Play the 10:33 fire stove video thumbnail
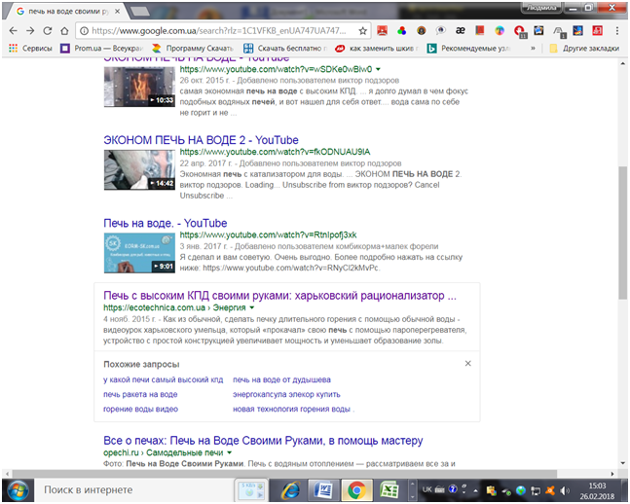Screen dimensions: 630x504 point(139,87)
